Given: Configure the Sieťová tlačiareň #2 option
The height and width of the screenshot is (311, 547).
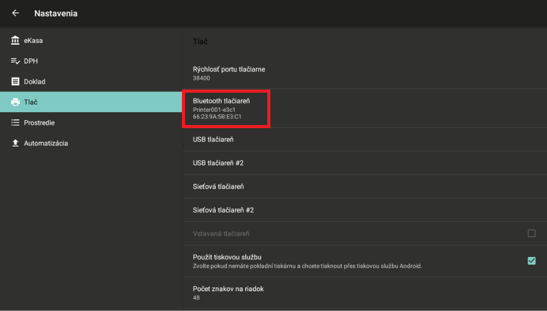Looking at the screenshot, I should pos(223,210).
